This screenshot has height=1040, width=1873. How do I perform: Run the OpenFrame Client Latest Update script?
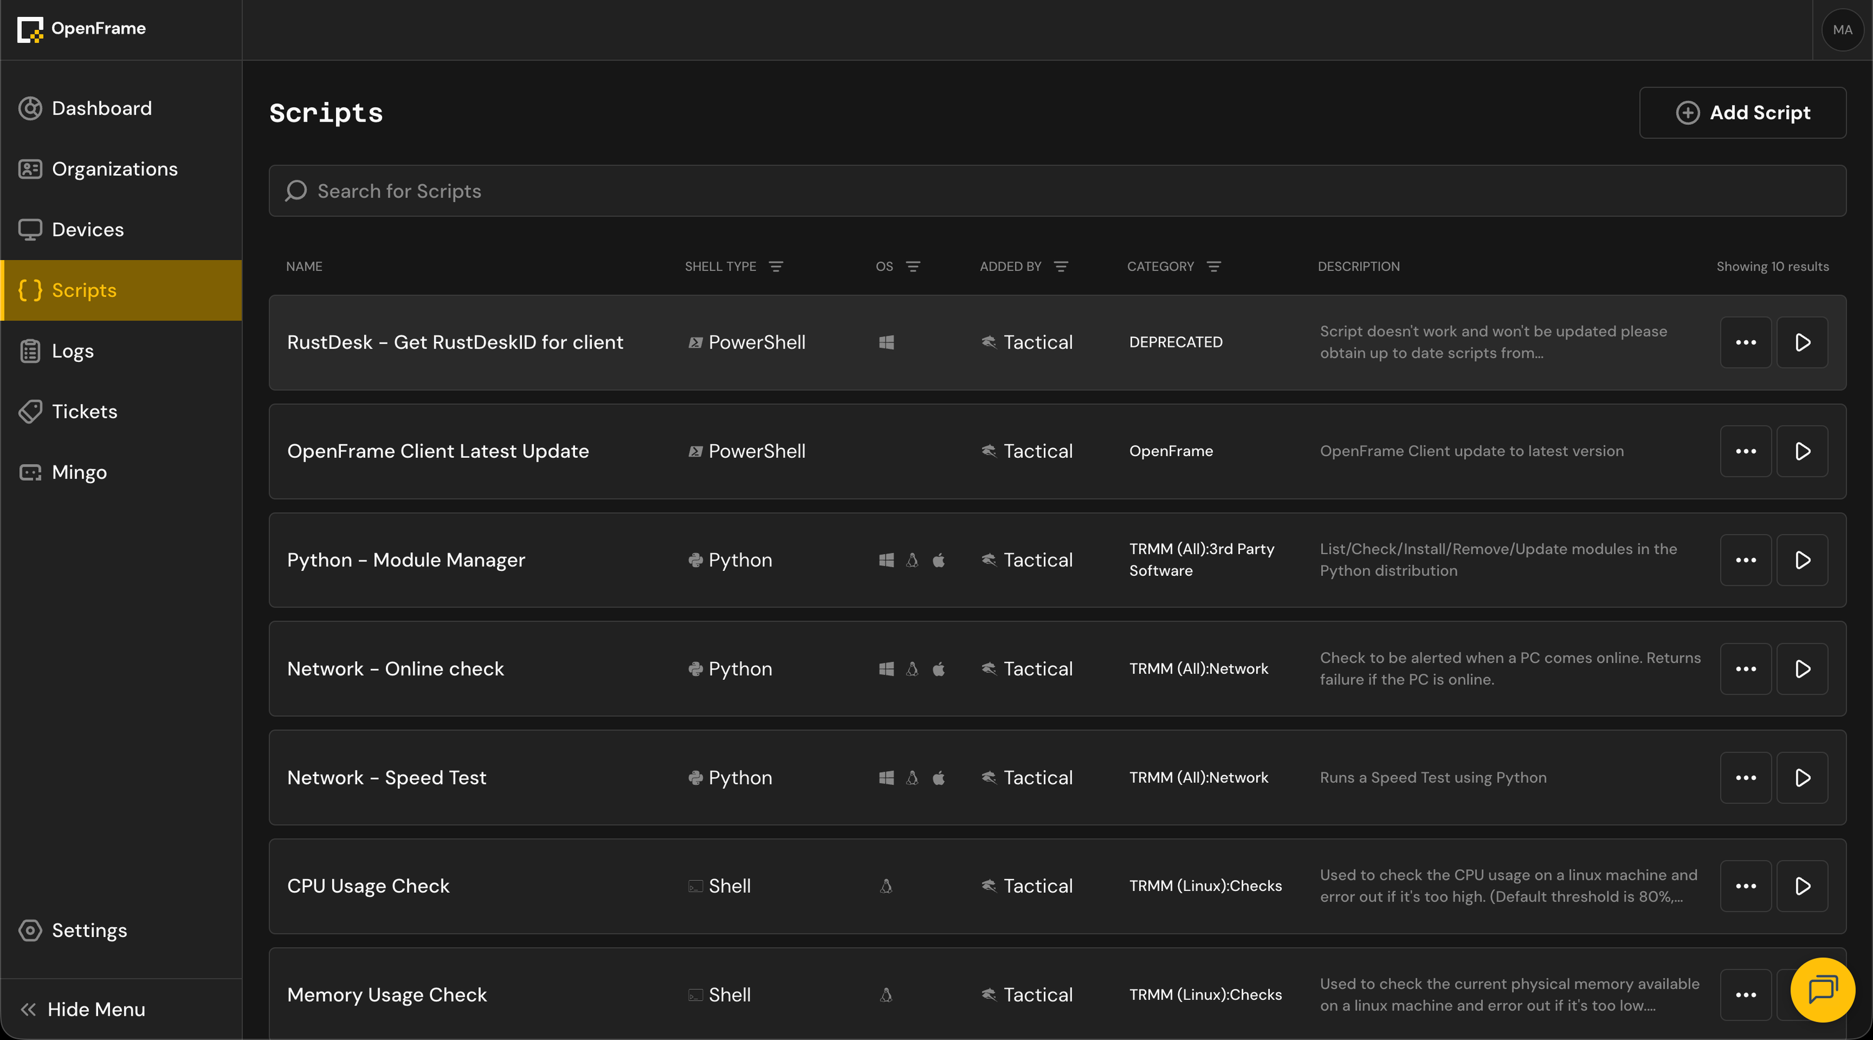click(x=1802, y=451)
